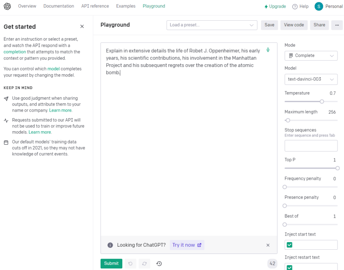Click the undo arrow icon

[x=130, y=263]
